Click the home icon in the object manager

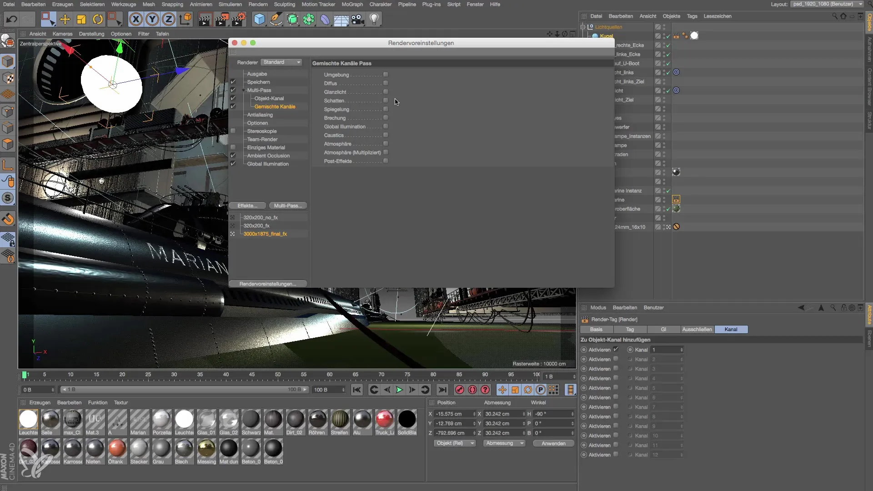(x=843, y=16)
